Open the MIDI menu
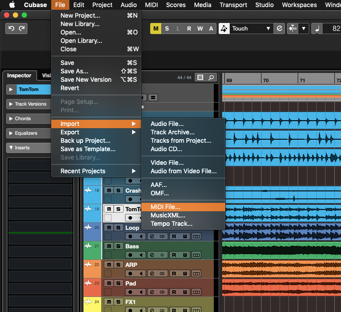 [152, 5]
